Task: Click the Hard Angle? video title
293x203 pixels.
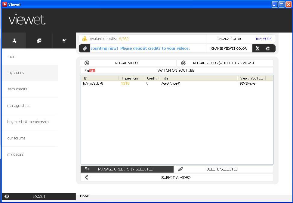Action: click(171, 83)
